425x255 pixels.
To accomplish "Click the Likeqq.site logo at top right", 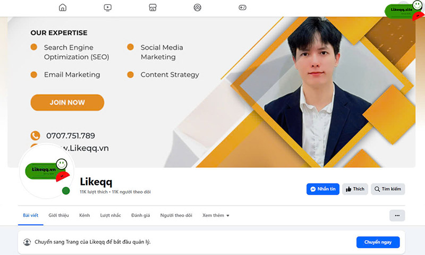I will click(x=404, y=10).
